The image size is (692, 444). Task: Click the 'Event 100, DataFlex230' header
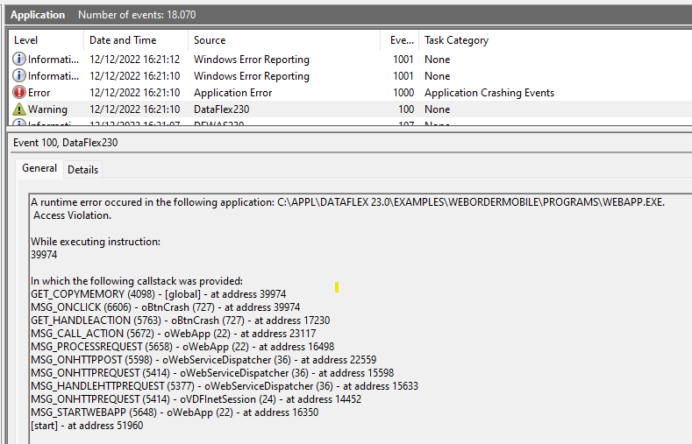(65, 143)
